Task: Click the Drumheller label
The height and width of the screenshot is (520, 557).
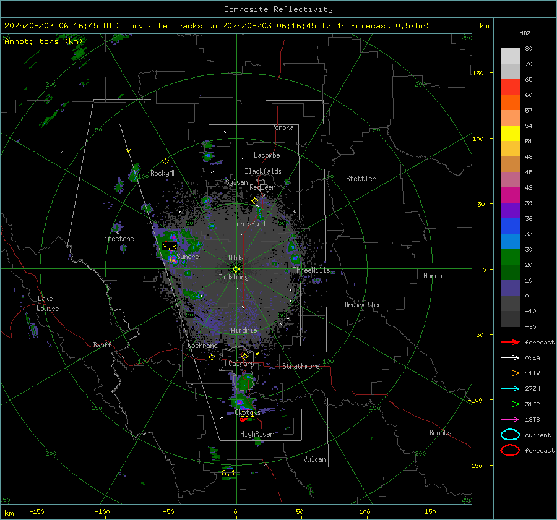Action: 363,305
